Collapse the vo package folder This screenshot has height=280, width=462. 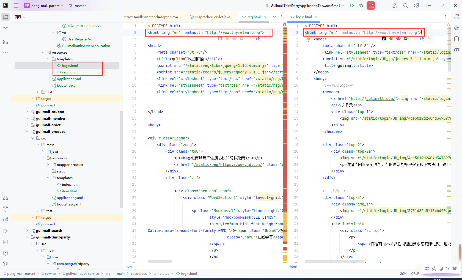pyautogui.click(x=53, y=32)
